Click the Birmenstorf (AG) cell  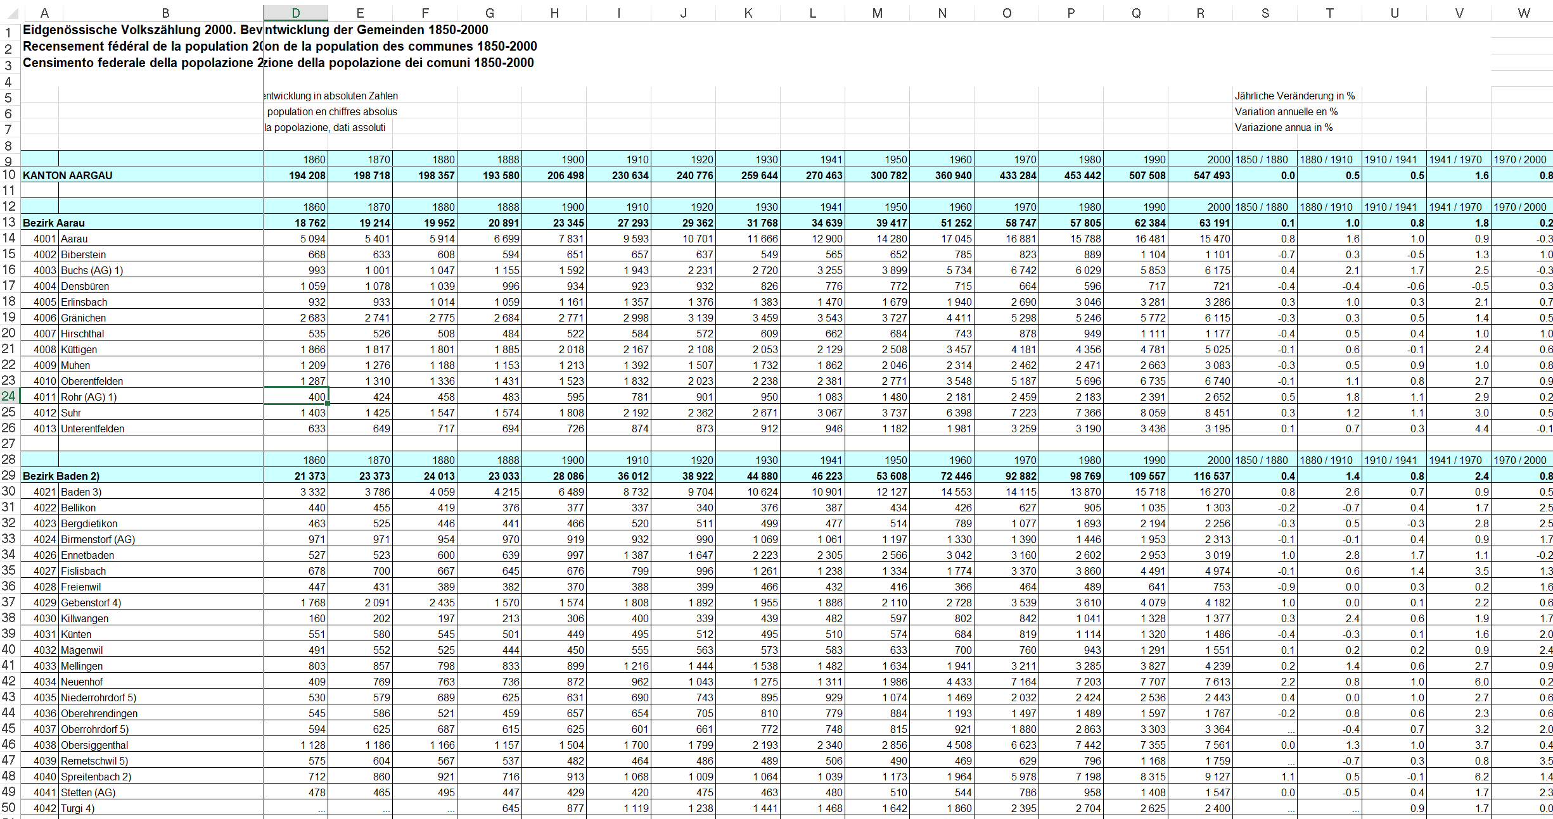click(161, 539)
